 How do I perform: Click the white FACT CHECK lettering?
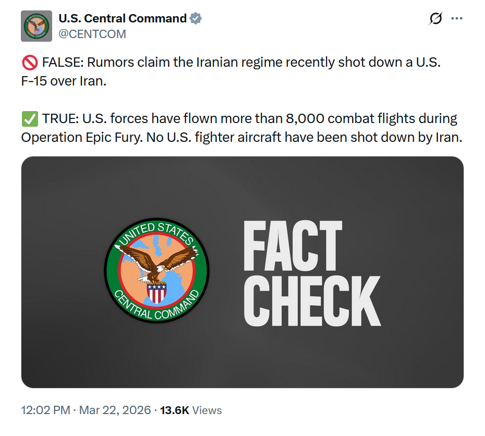point(312,273)
